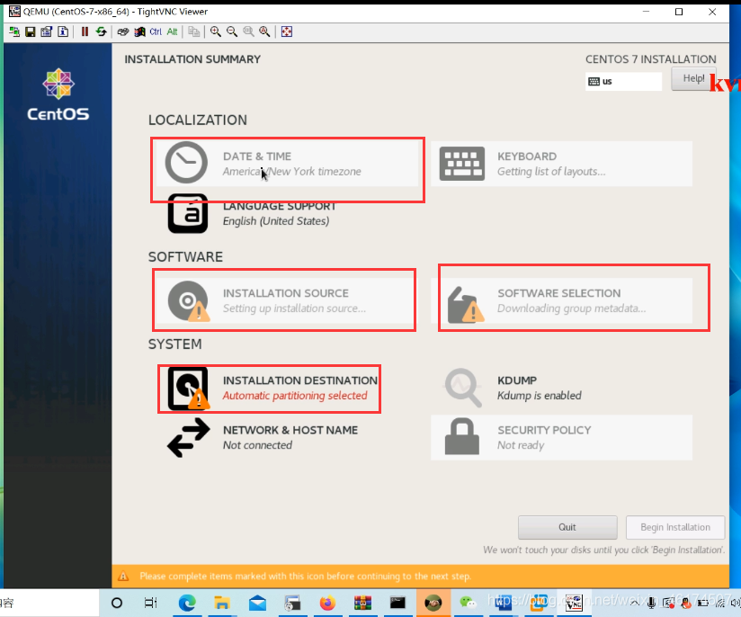
Task: Open File Explorer from the taskbar
Action: (x=222, y=604)
